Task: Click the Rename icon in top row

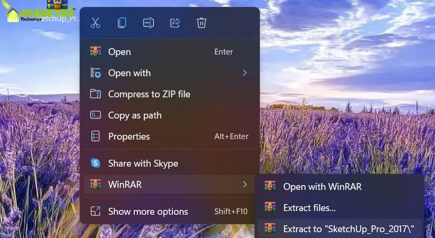Action: coord(149,23)
